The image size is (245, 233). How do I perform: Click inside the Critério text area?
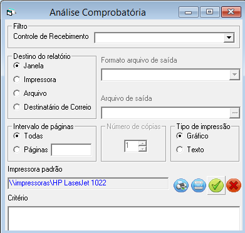(123, 218)
